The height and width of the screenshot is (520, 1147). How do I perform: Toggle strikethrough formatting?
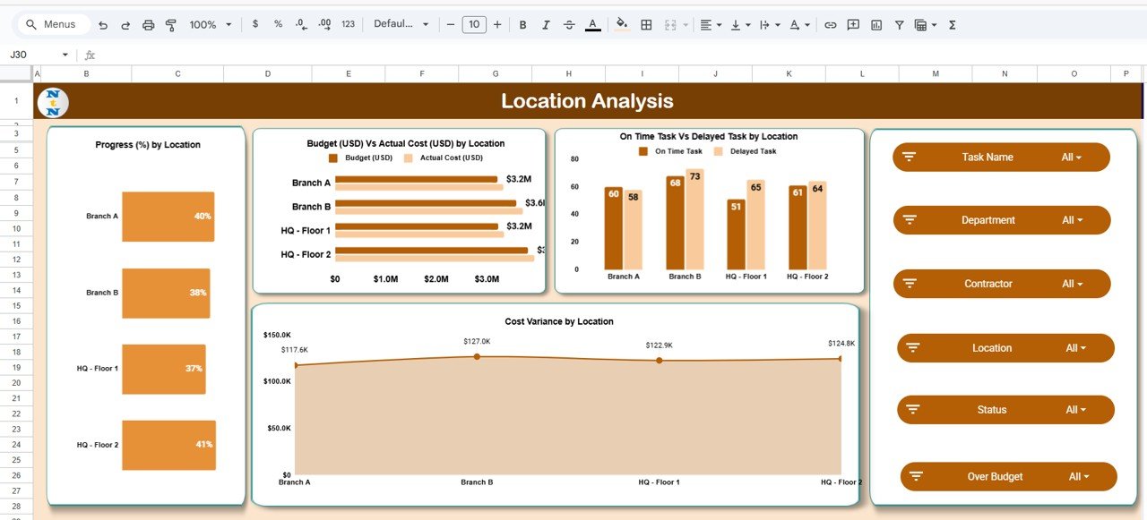pos(569,25)
